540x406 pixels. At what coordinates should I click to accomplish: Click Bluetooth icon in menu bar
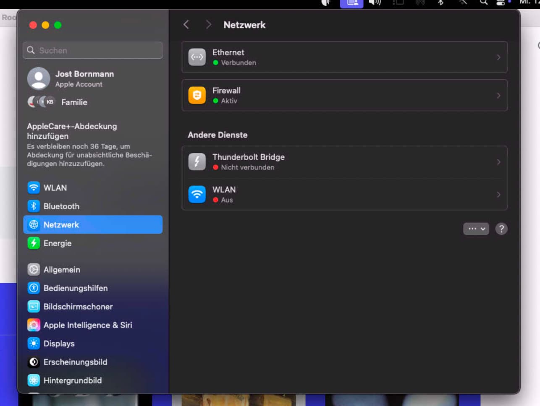[440, 3]
